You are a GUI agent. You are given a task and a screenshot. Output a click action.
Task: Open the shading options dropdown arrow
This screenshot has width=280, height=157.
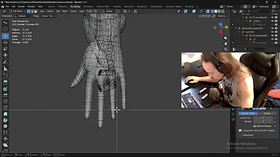tap(227, 11)
